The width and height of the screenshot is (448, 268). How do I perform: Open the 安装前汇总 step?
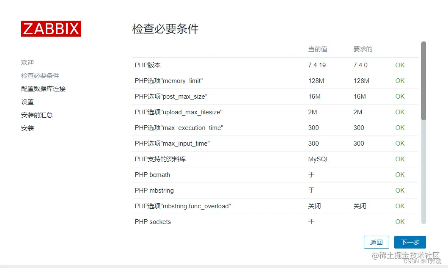tap(37, 115)
